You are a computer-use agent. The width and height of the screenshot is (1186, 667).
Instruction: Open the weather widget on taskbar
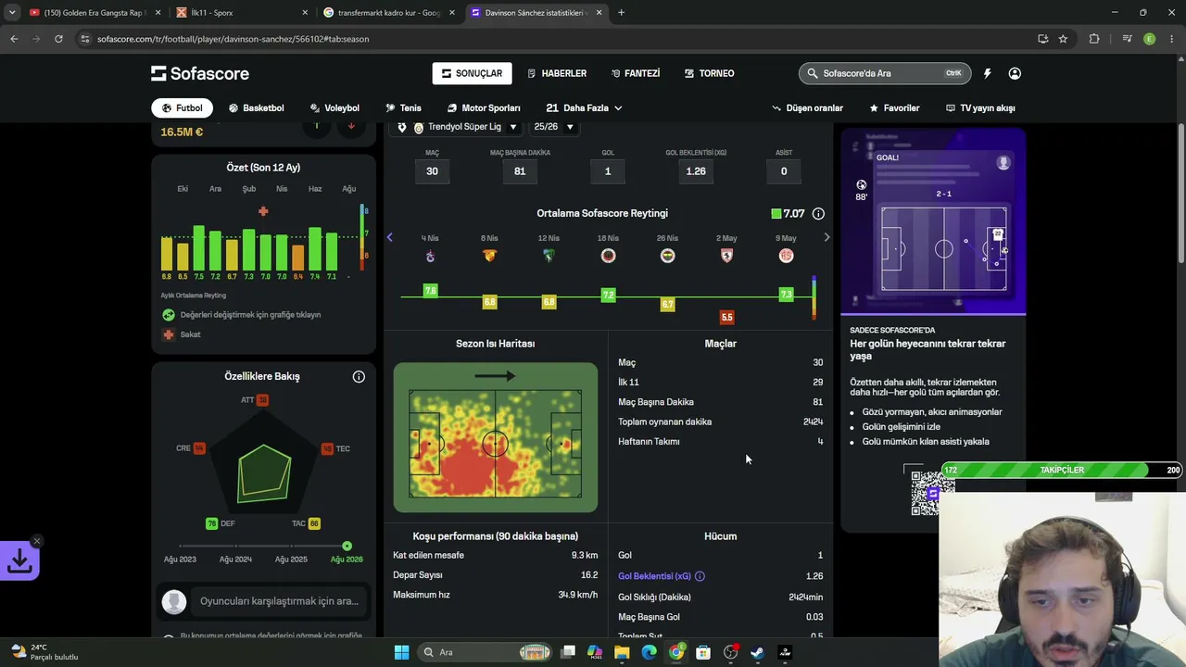(x=43, y=652)
